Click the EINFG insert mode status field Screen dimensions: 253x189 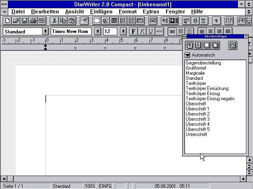coord(105,186)
